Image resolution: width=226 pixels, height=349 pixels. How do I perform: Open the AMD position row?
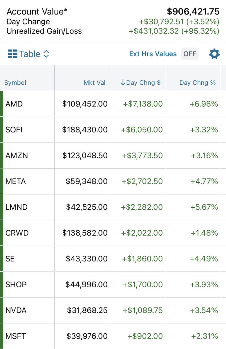[x=113, y=104]
